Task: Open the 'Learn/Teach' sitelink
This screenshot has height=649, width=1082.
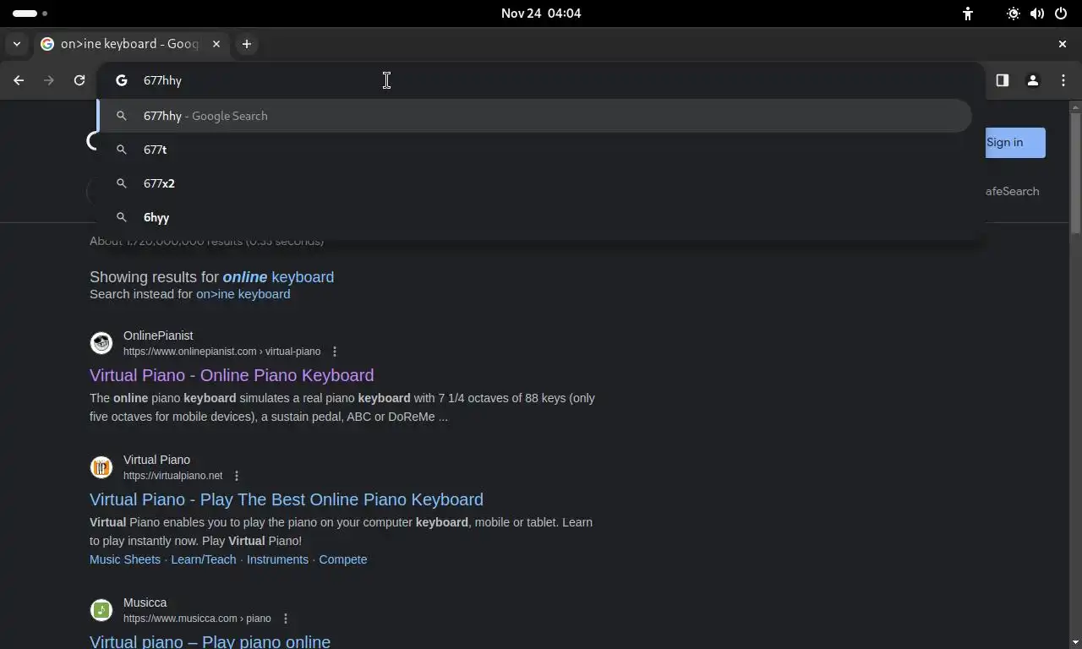Action: point(204,559)
